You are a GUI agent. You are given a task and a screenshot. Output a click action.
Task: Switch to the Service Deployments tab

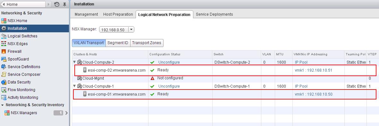click(215, 14)
